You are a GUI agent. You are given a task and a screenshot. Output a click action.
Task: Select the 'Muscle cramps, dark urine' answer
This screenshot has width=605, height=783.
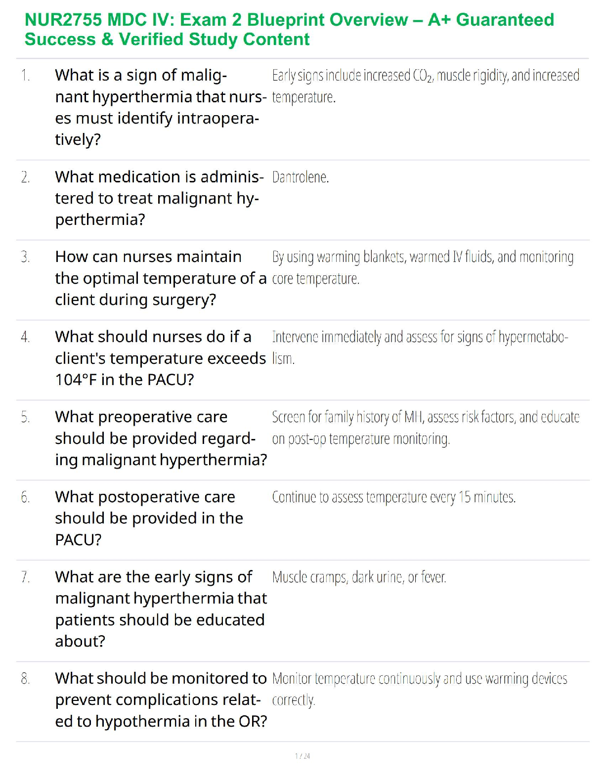(x=359, y=577)
